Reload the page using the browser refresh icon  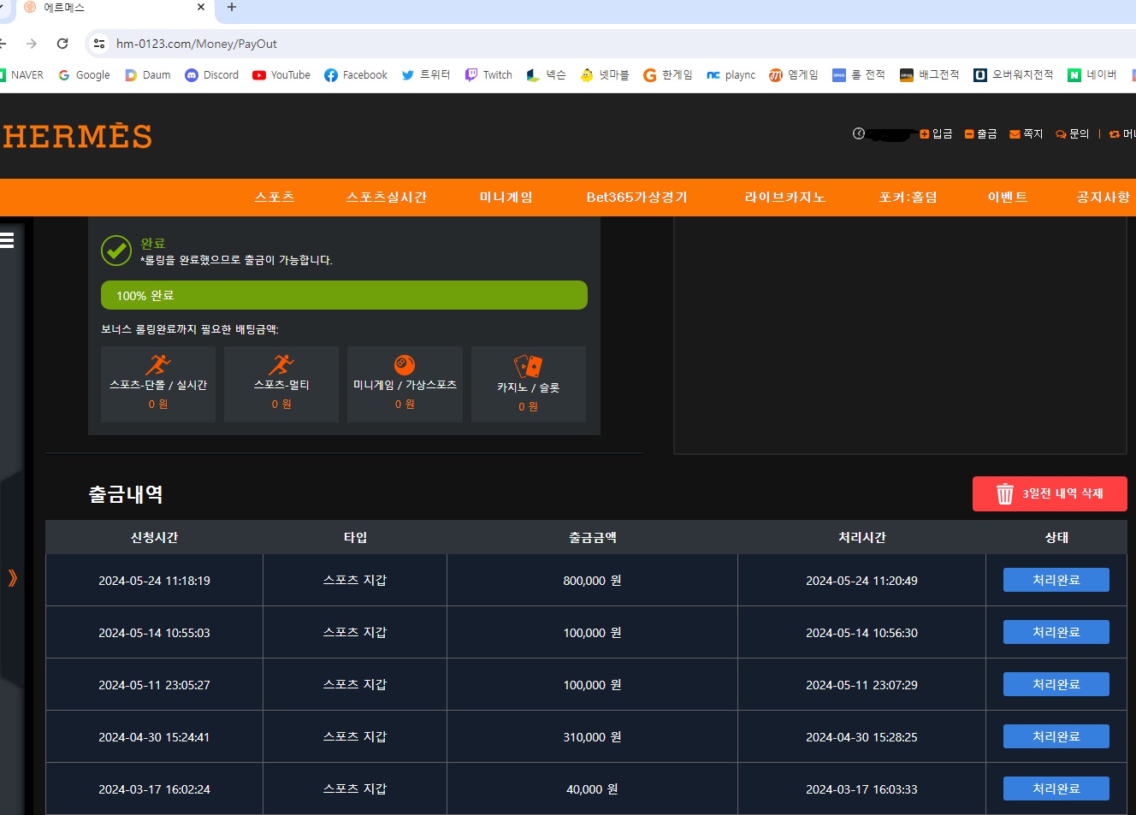(62, 44)
